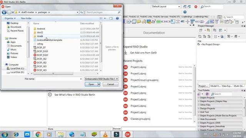This screenshot has height=138, width=246.
Task: Open the Open button's split arrow
Action: tap(99, 84)
